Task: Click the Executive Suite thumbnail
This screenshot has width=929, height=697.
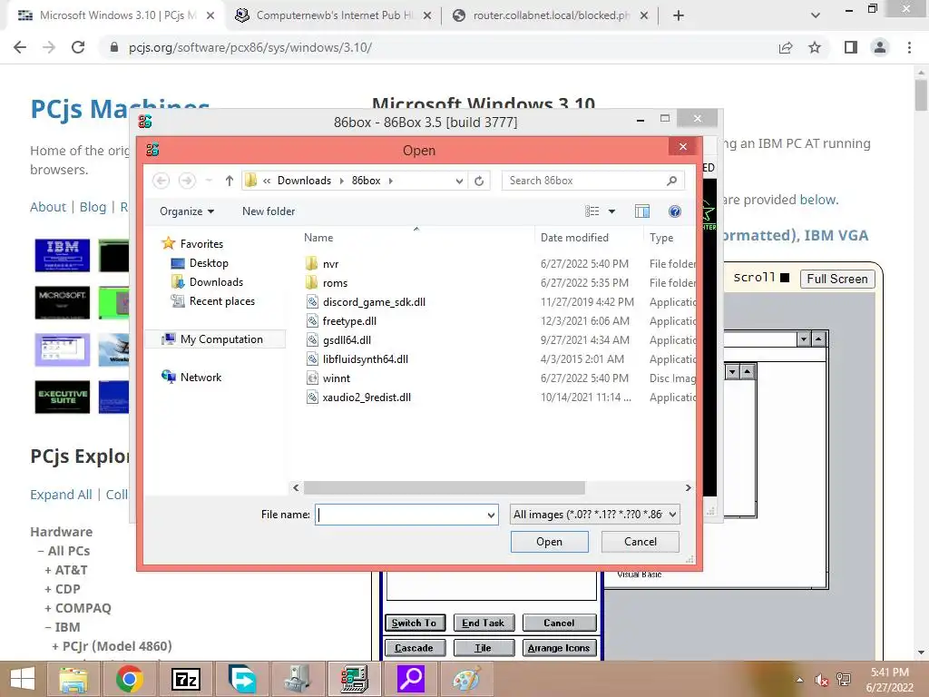Action: (63, 398)
